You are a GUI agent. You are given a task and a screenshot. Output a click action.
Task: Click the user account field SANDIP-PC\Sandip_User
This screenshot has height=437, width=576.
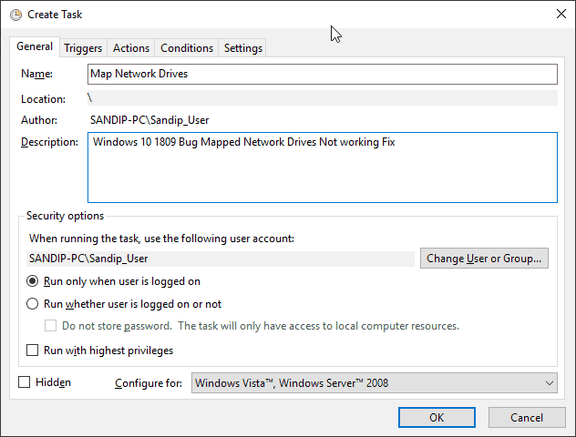221,259
